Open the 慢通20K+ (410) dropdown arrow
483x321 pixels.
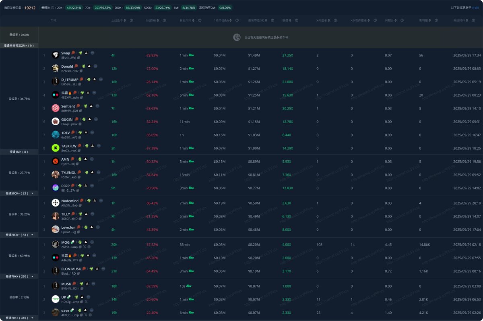click(x=32, y=318)
